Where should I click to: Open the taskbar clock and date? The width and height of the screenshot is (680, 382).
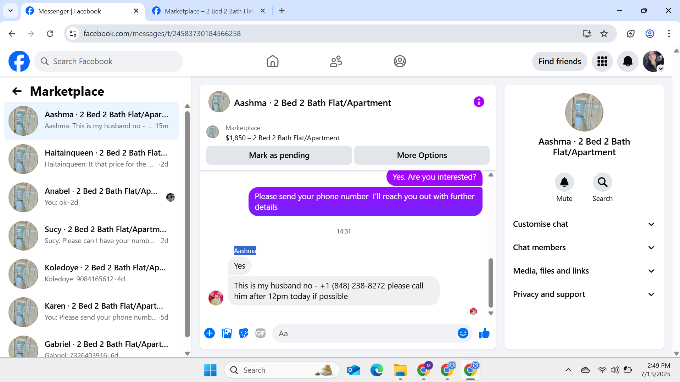656,370
